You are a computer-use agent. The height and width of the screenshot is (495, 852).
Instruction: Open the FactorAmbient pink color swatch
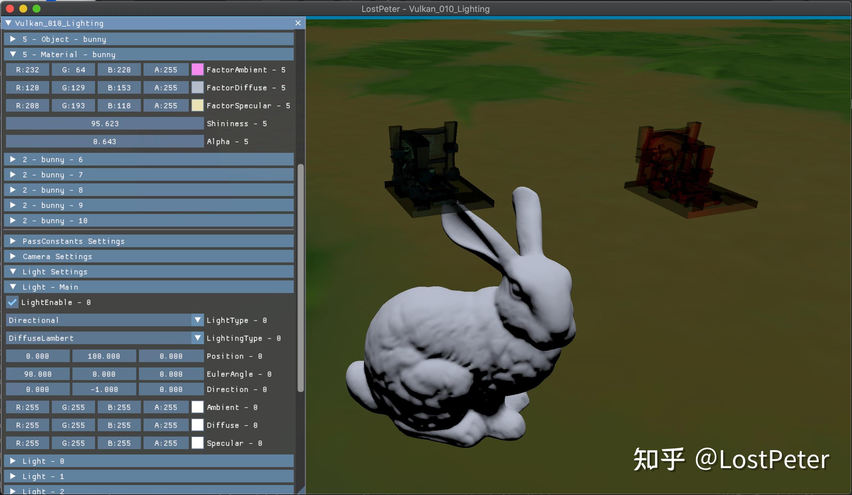click(197, 70)
